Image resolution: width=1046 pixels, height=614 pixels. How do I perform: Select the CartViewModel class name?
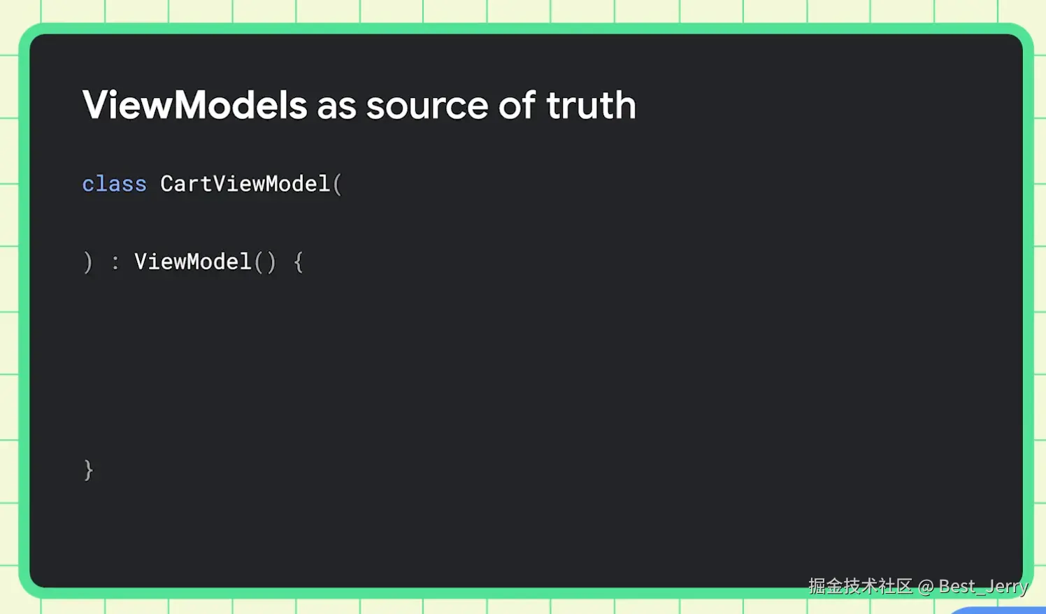(x=245, y=184)
